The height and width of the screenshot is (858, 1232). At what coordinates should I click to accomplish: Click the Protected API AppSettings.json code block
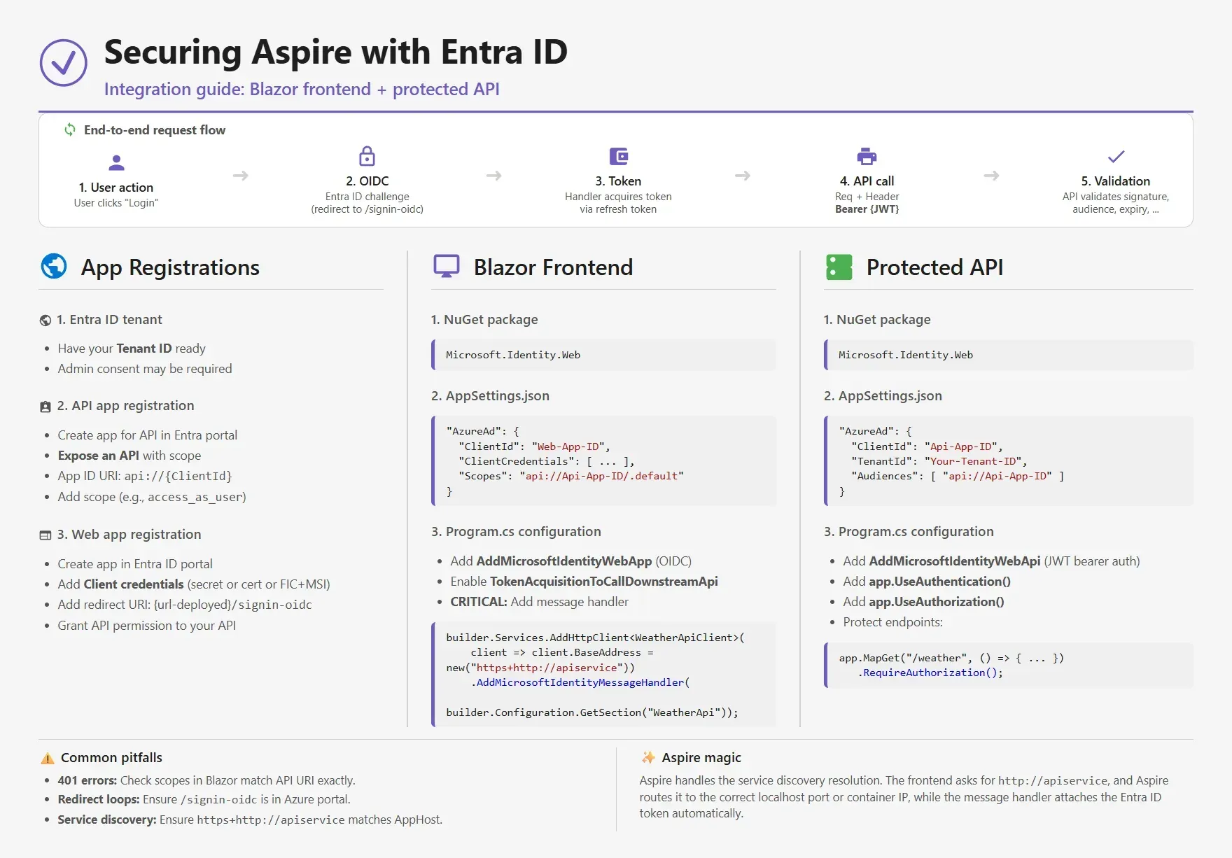[x=1008, y=460]
